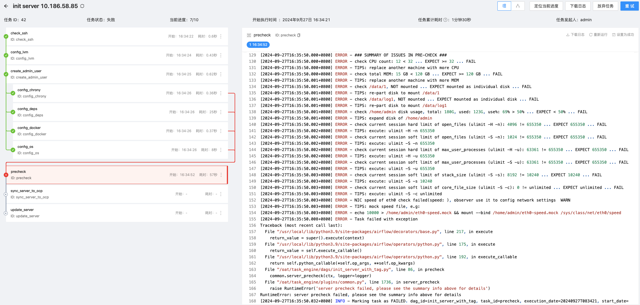Click the blue 重试 retry button
The height and width of the screenshot is (305, 640).
[629, 6]
